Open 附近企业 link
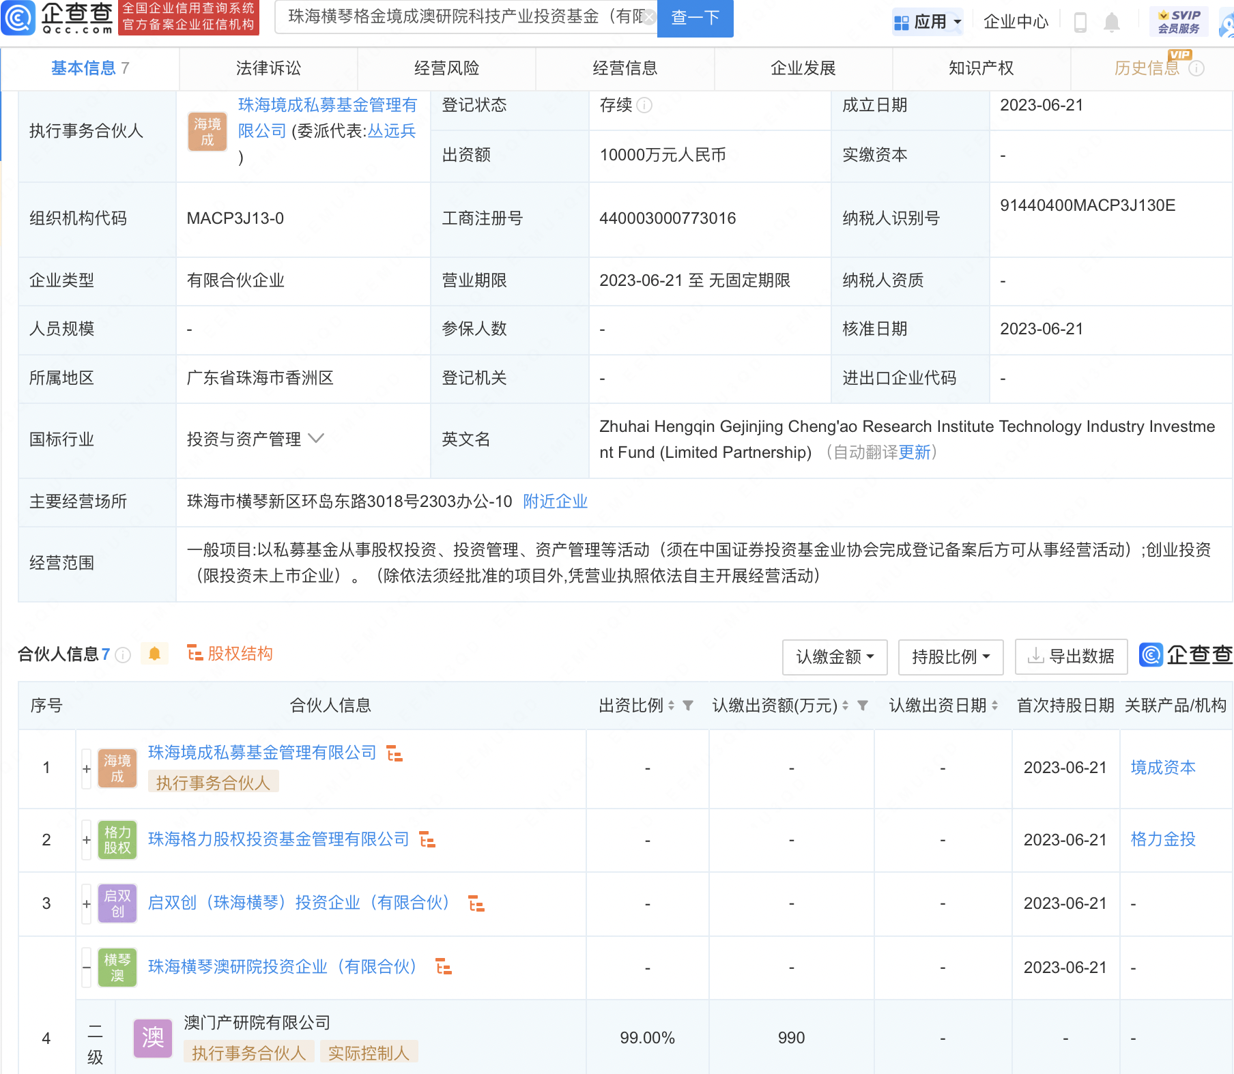Screen dimensions: 1234x1074 (555, 502)
